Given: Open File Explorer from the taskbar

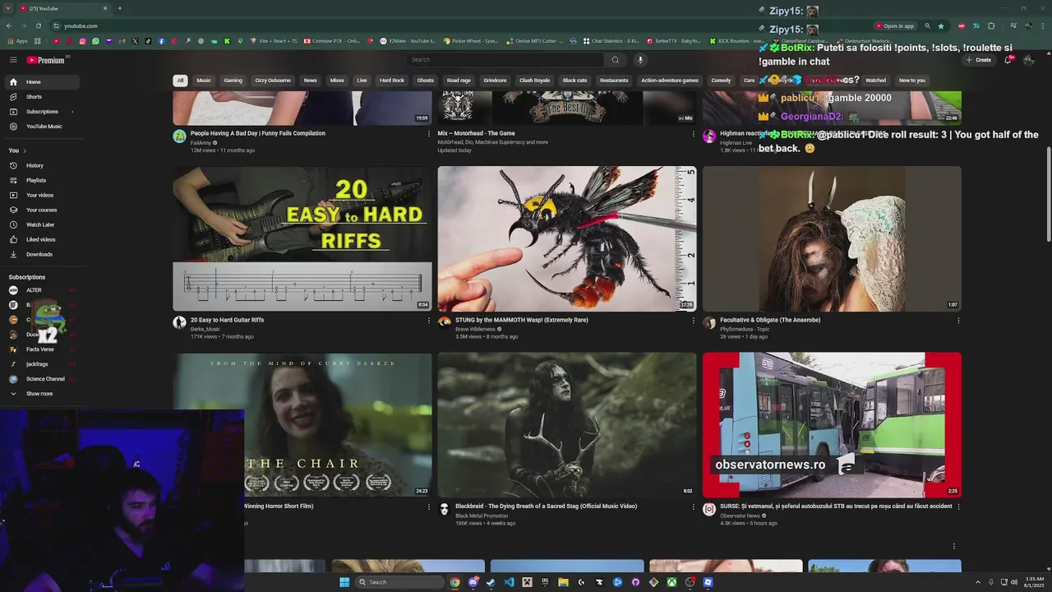Looking at the screenshot, I should tap(563, 582).
